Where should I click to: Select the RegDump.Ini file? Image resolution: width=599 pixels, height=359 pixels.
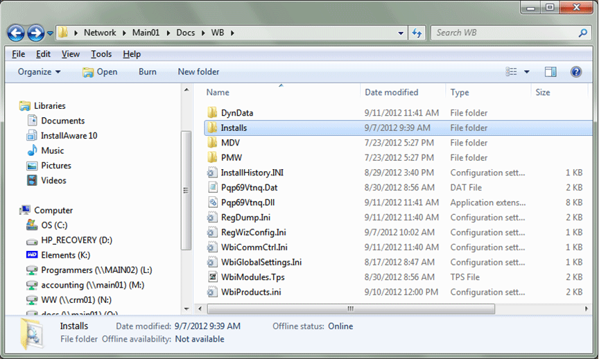pos(245,218)
